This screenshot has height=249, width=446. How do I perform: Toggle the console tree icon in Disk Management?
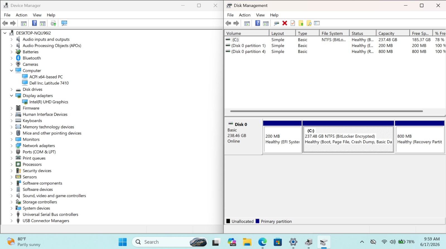click(247, 23)
